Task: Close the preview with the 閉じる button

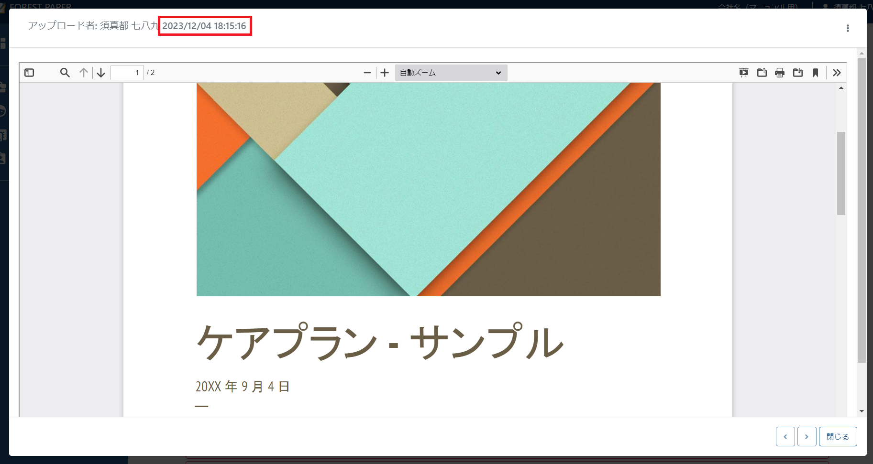Action: point(837,436)
